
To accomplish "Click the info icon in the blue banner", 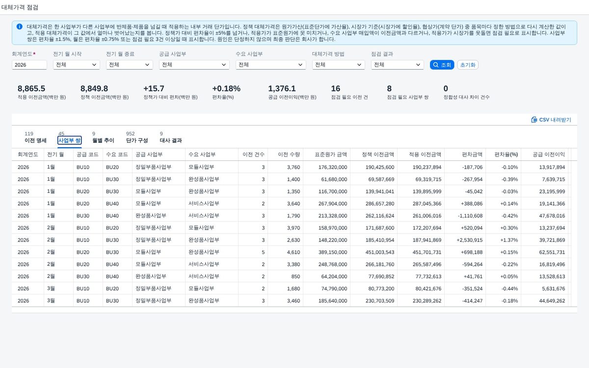I will point(19,26).
